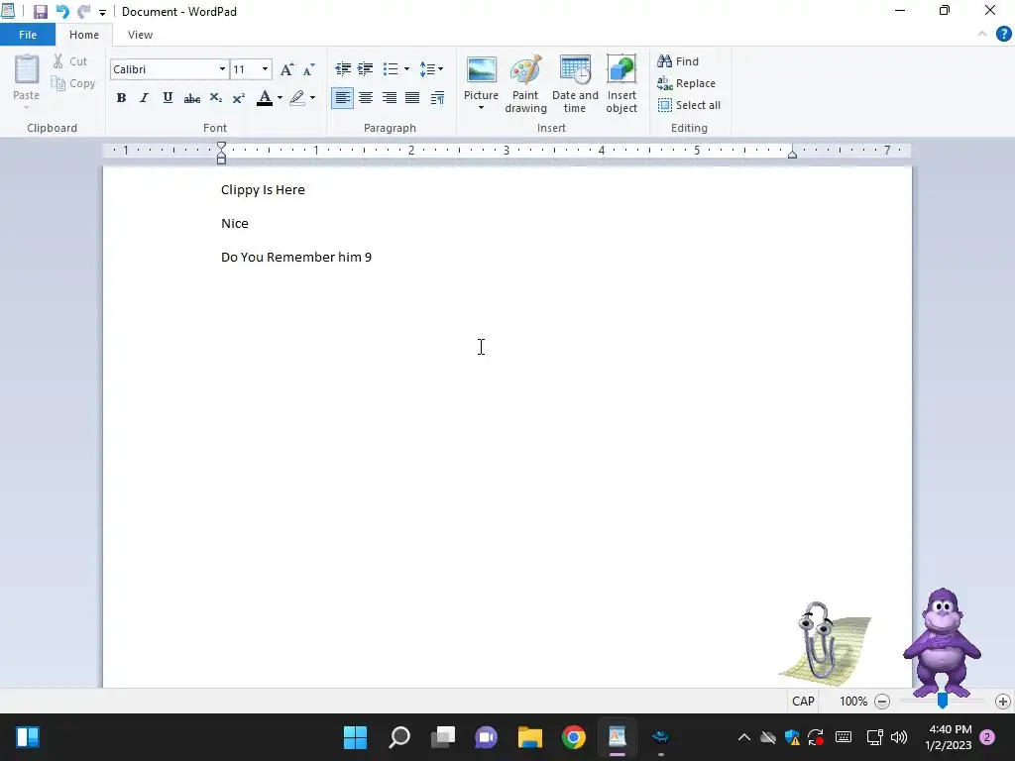This screenshot has width=1015, height=761.
Task: Click the purple Bonzi Buddy gorilla
Action: click(x=943, y=642)
